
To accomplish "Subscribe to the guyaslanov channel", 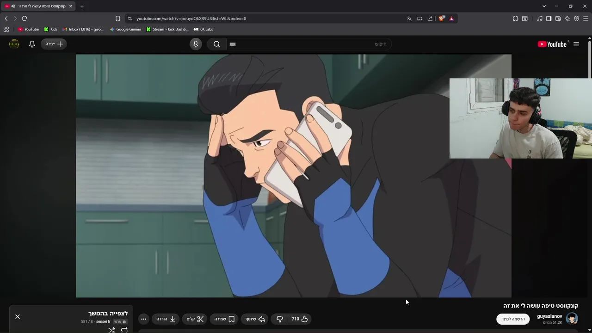I will click(513, 319).
